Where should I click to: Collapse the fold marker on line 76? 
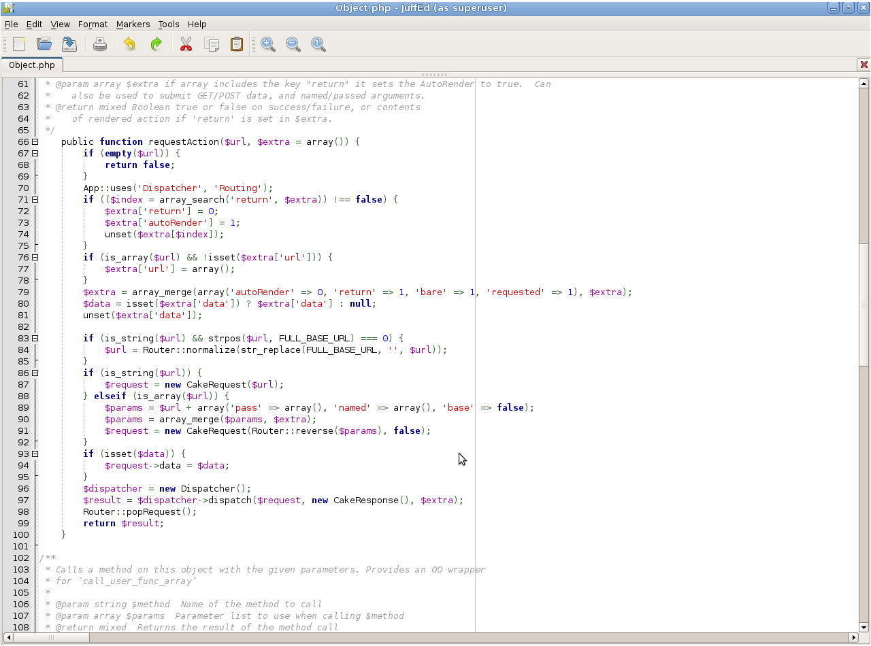(35, 257)
